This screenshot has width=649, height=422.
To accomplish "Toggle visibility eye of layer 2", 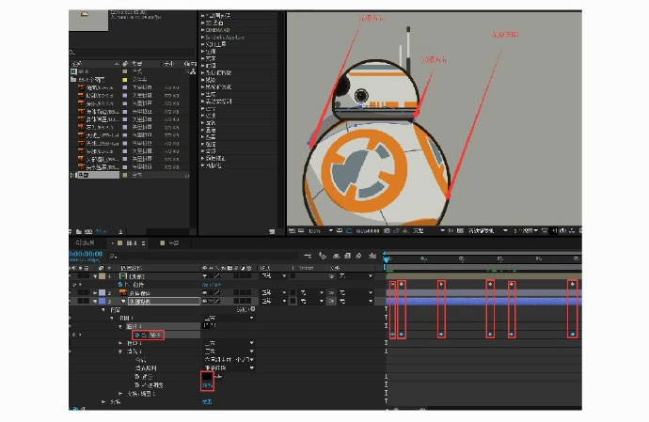I will [x=71, y=292].
